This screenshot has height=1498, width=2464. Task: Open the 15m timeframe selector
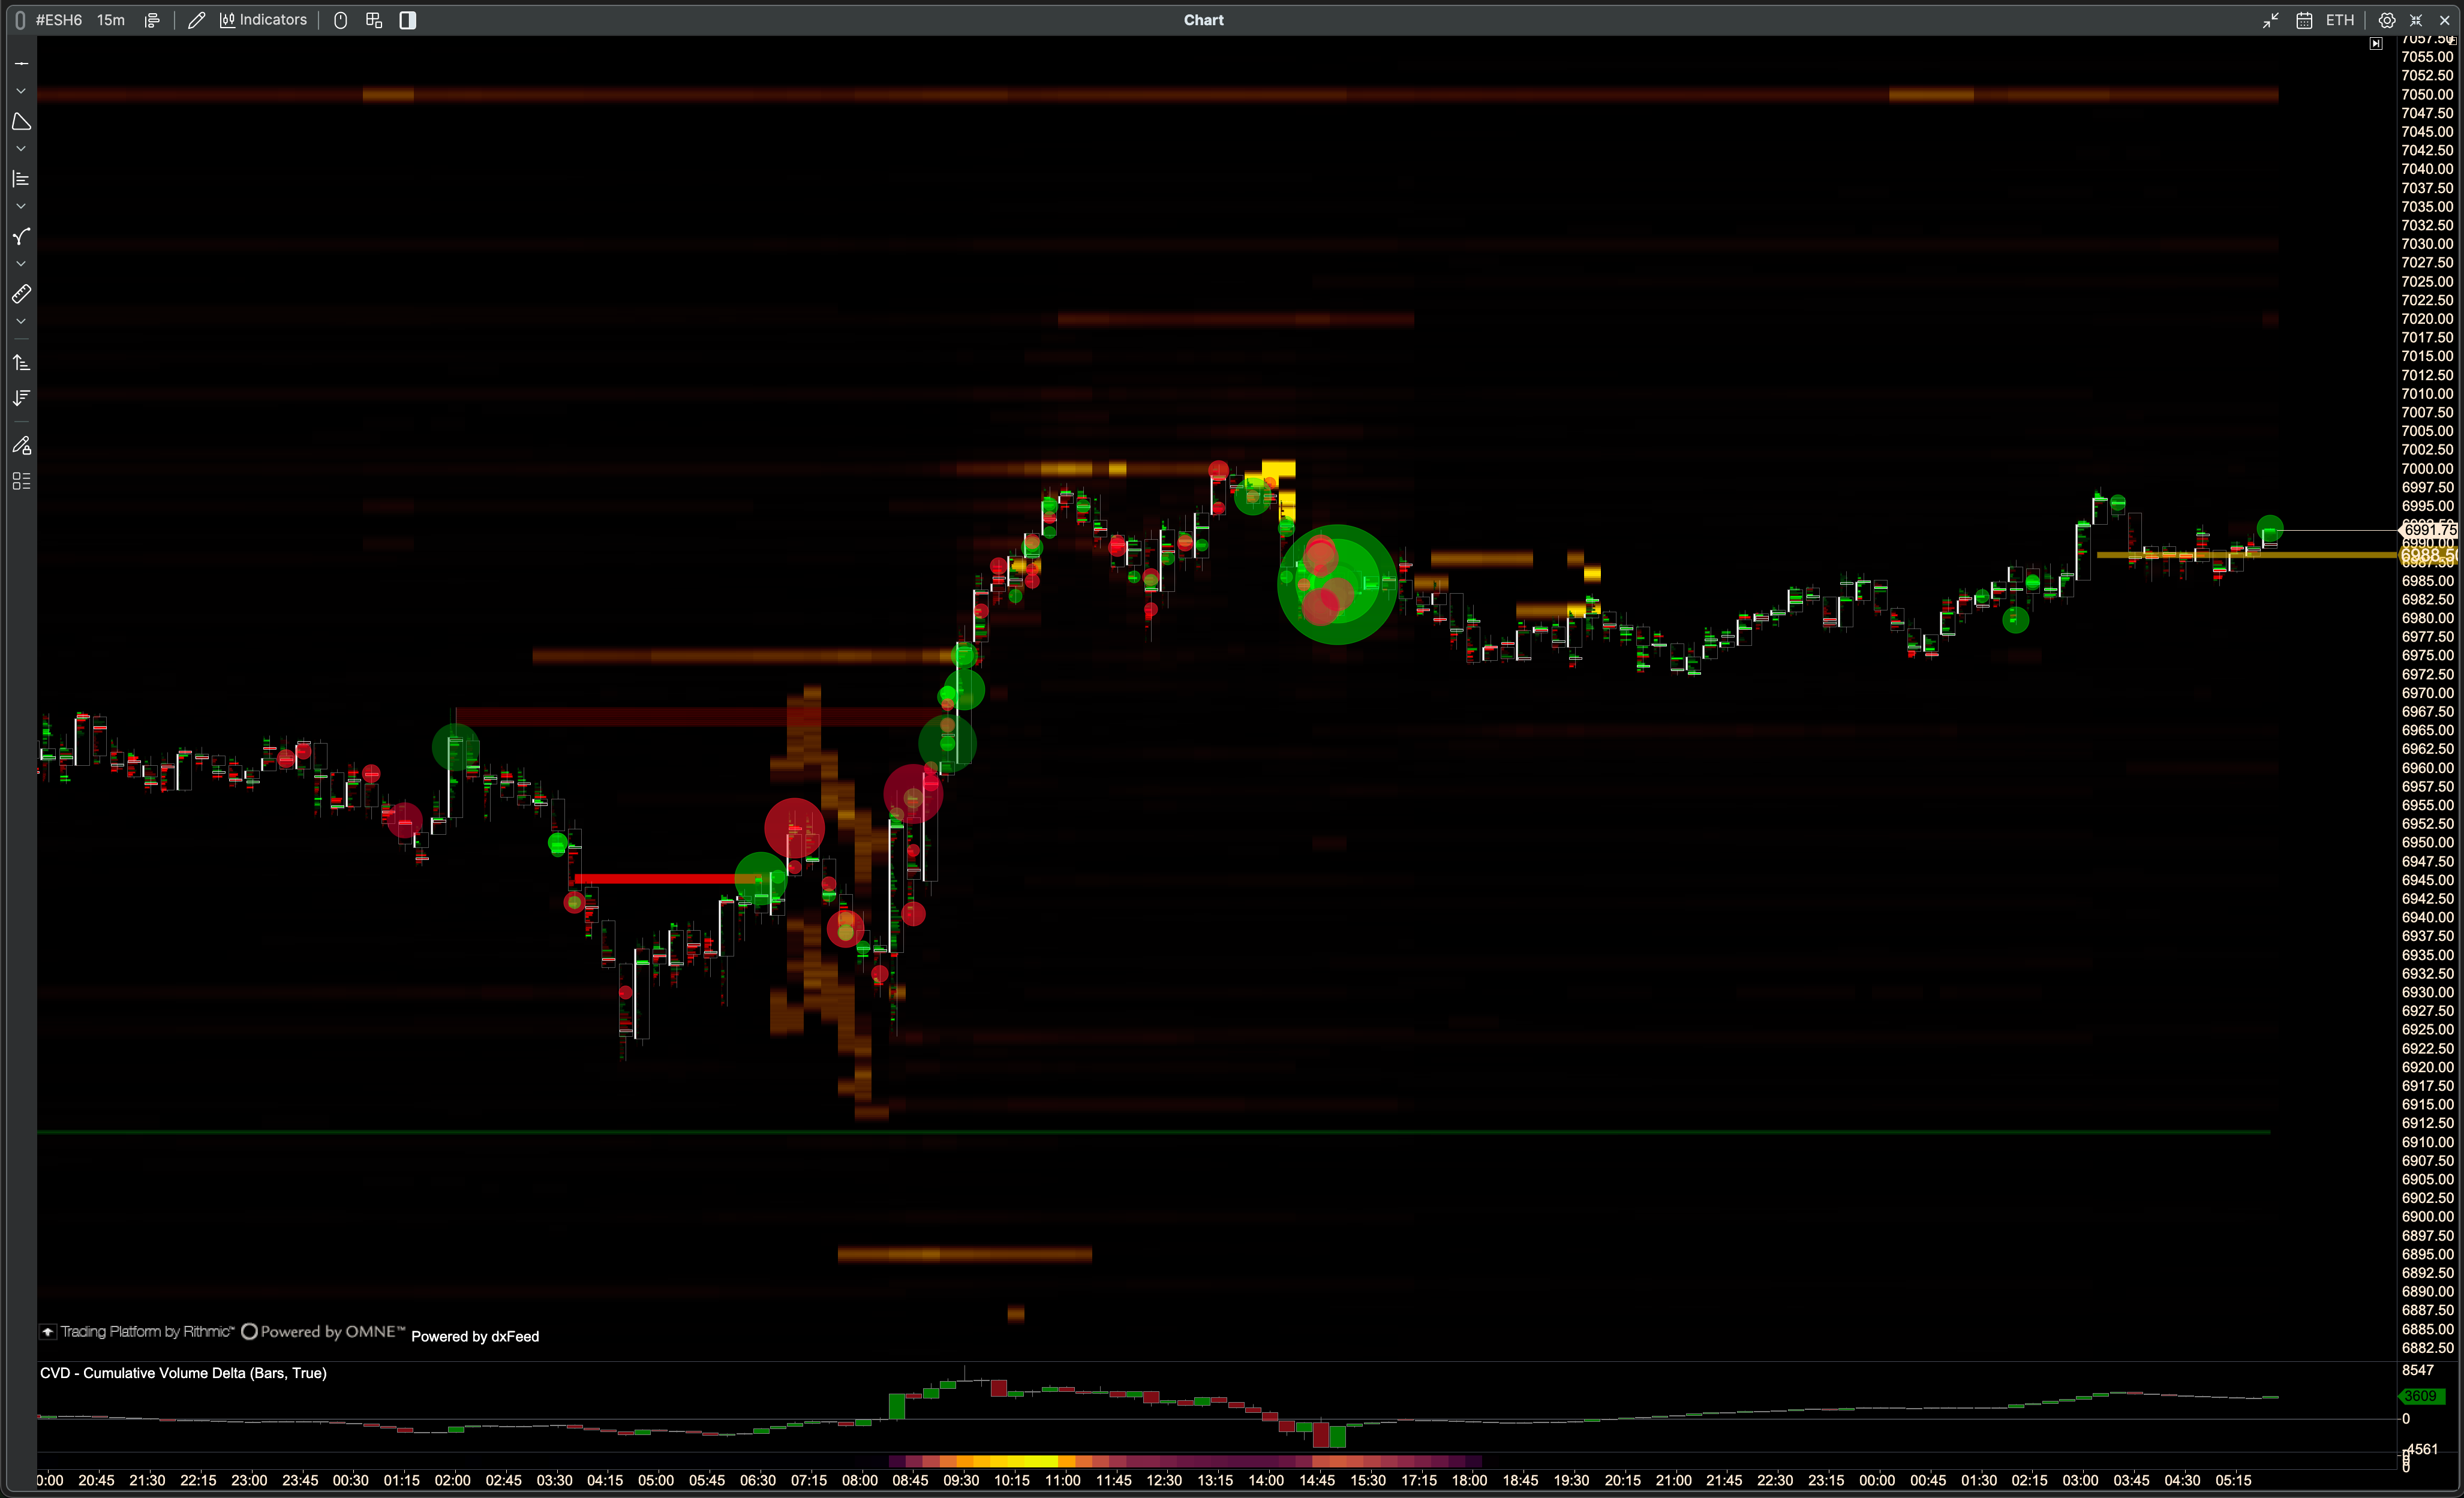pos(111,20)
